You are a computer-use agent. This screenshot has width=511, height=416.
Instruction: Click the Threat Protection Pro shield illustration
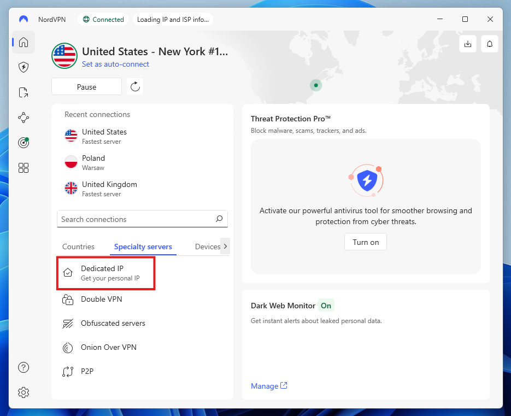[366, 180]
